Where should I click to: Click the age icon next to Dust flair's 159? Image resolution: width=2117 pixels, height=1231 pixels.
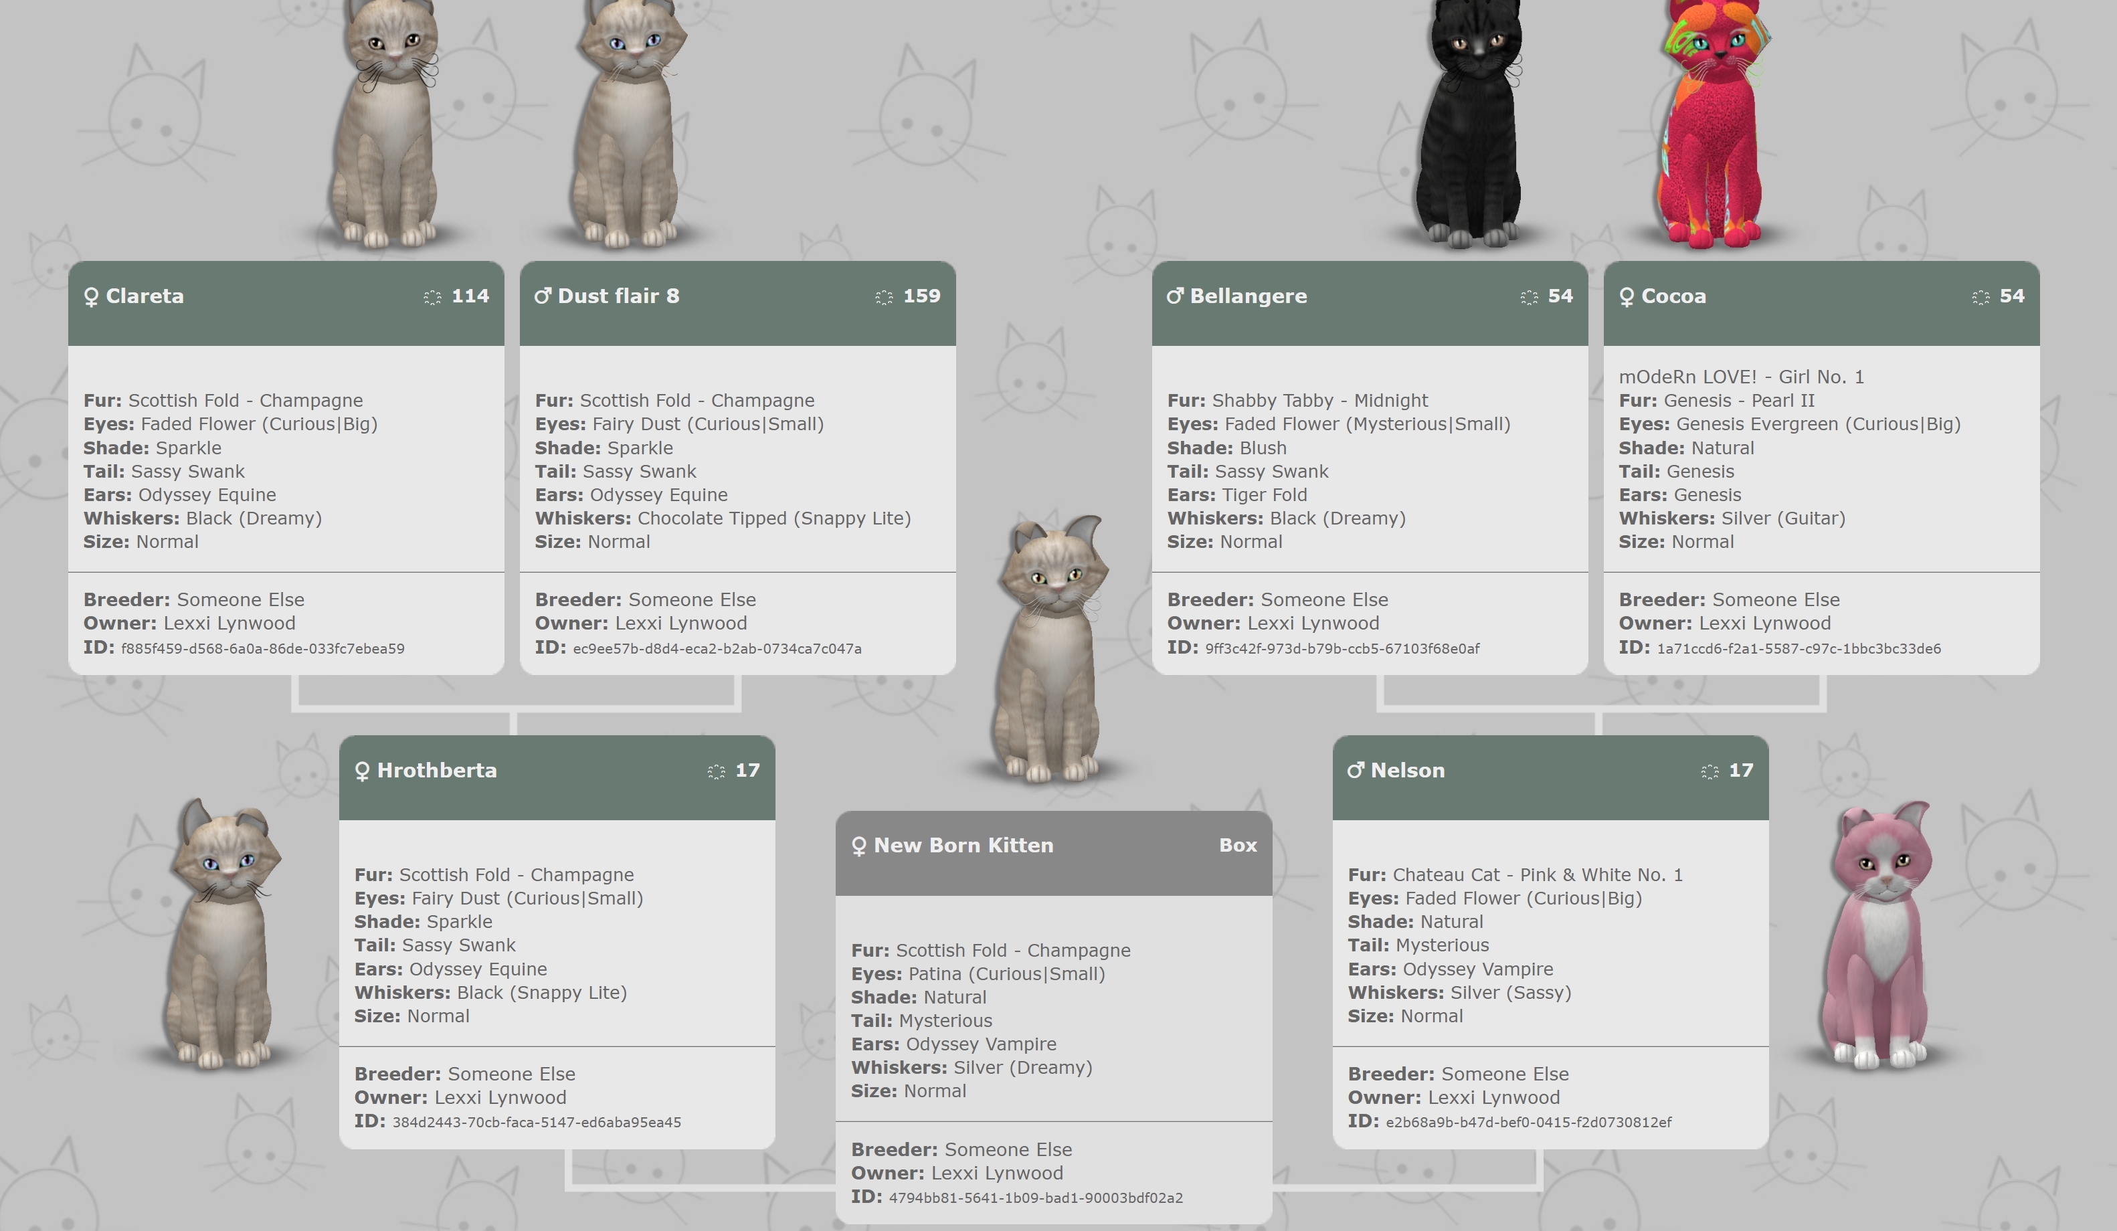[x=884, y=298]
